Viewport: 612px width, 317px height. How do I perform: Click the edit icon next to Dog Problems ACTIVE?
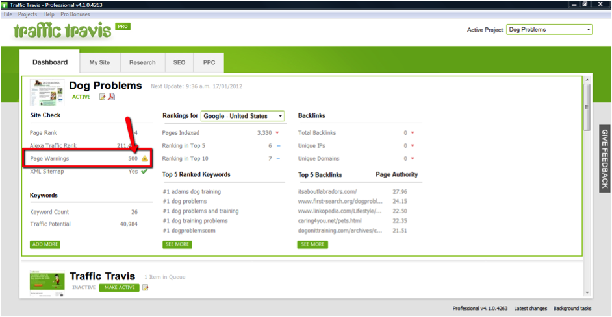pos(102,97)
